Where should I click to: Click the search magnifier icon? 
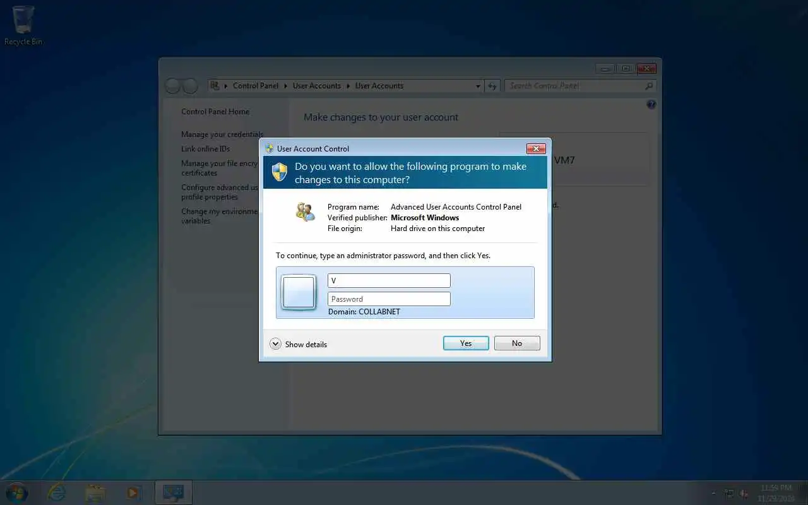point(649,86)
